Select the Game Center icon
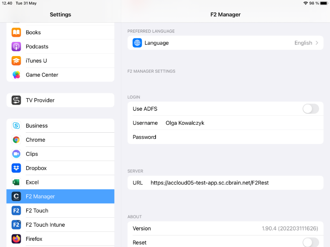The height and width of the screenshot is (247, 330). pos(16,75)
